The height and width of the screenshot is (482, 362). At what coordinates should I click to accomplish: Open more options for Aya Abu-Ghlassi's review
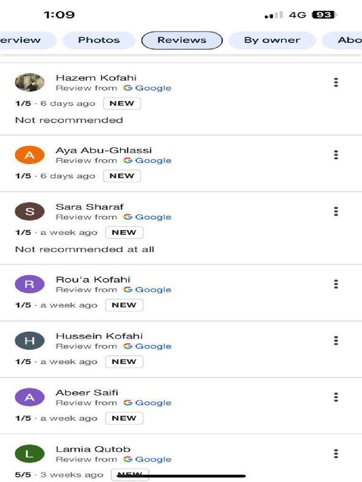[x=336, y=155]
